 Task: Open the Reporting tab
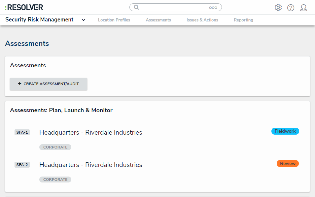pos(243,20)
